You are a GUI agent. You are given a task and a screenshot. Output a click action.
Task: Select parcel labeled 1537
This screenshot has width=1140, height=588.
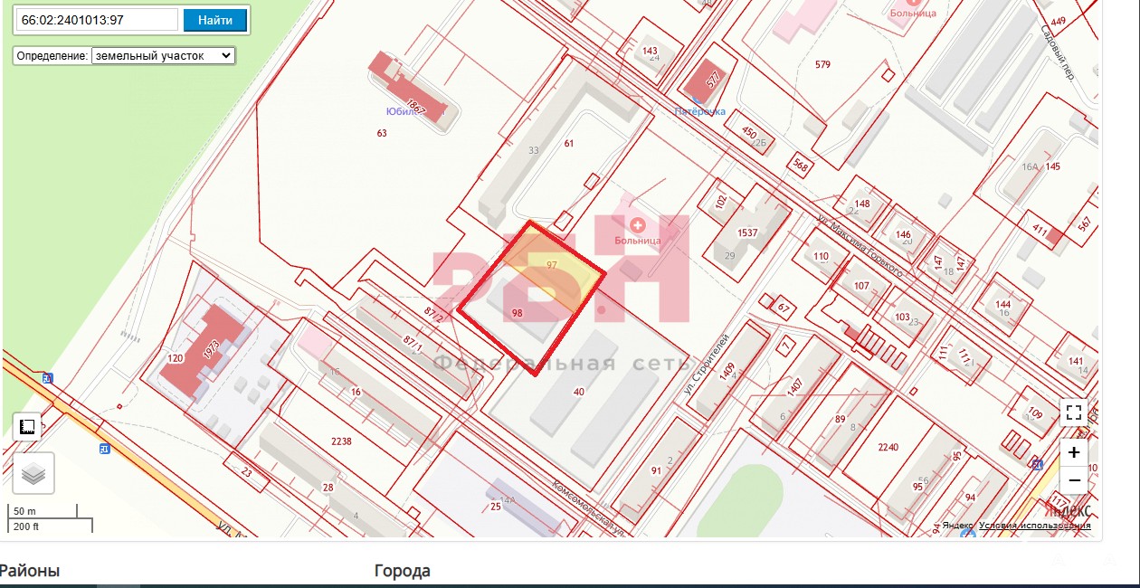(x=747, y=232)
